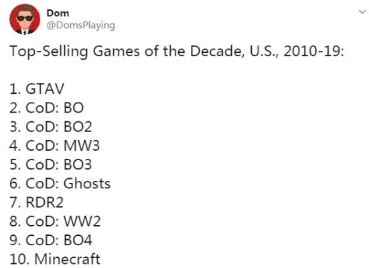
Task: Click the 'U.S.,' text in headline
Action: tap(264, 51)
